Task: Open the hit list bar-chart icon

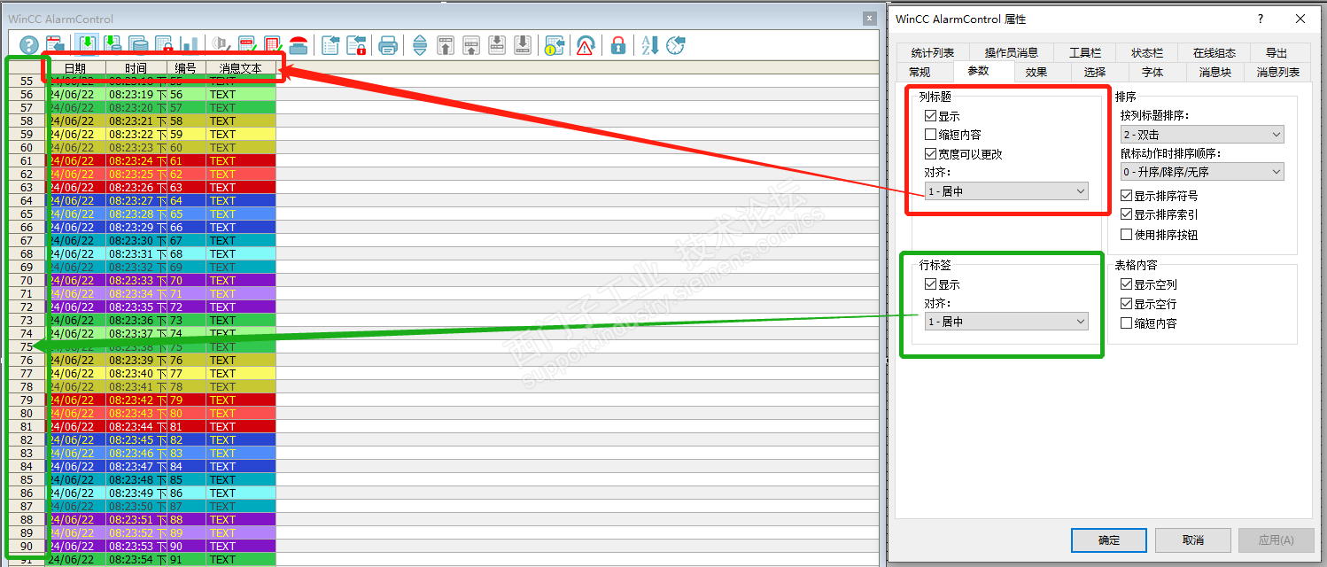Action: [x=190, y=45]
